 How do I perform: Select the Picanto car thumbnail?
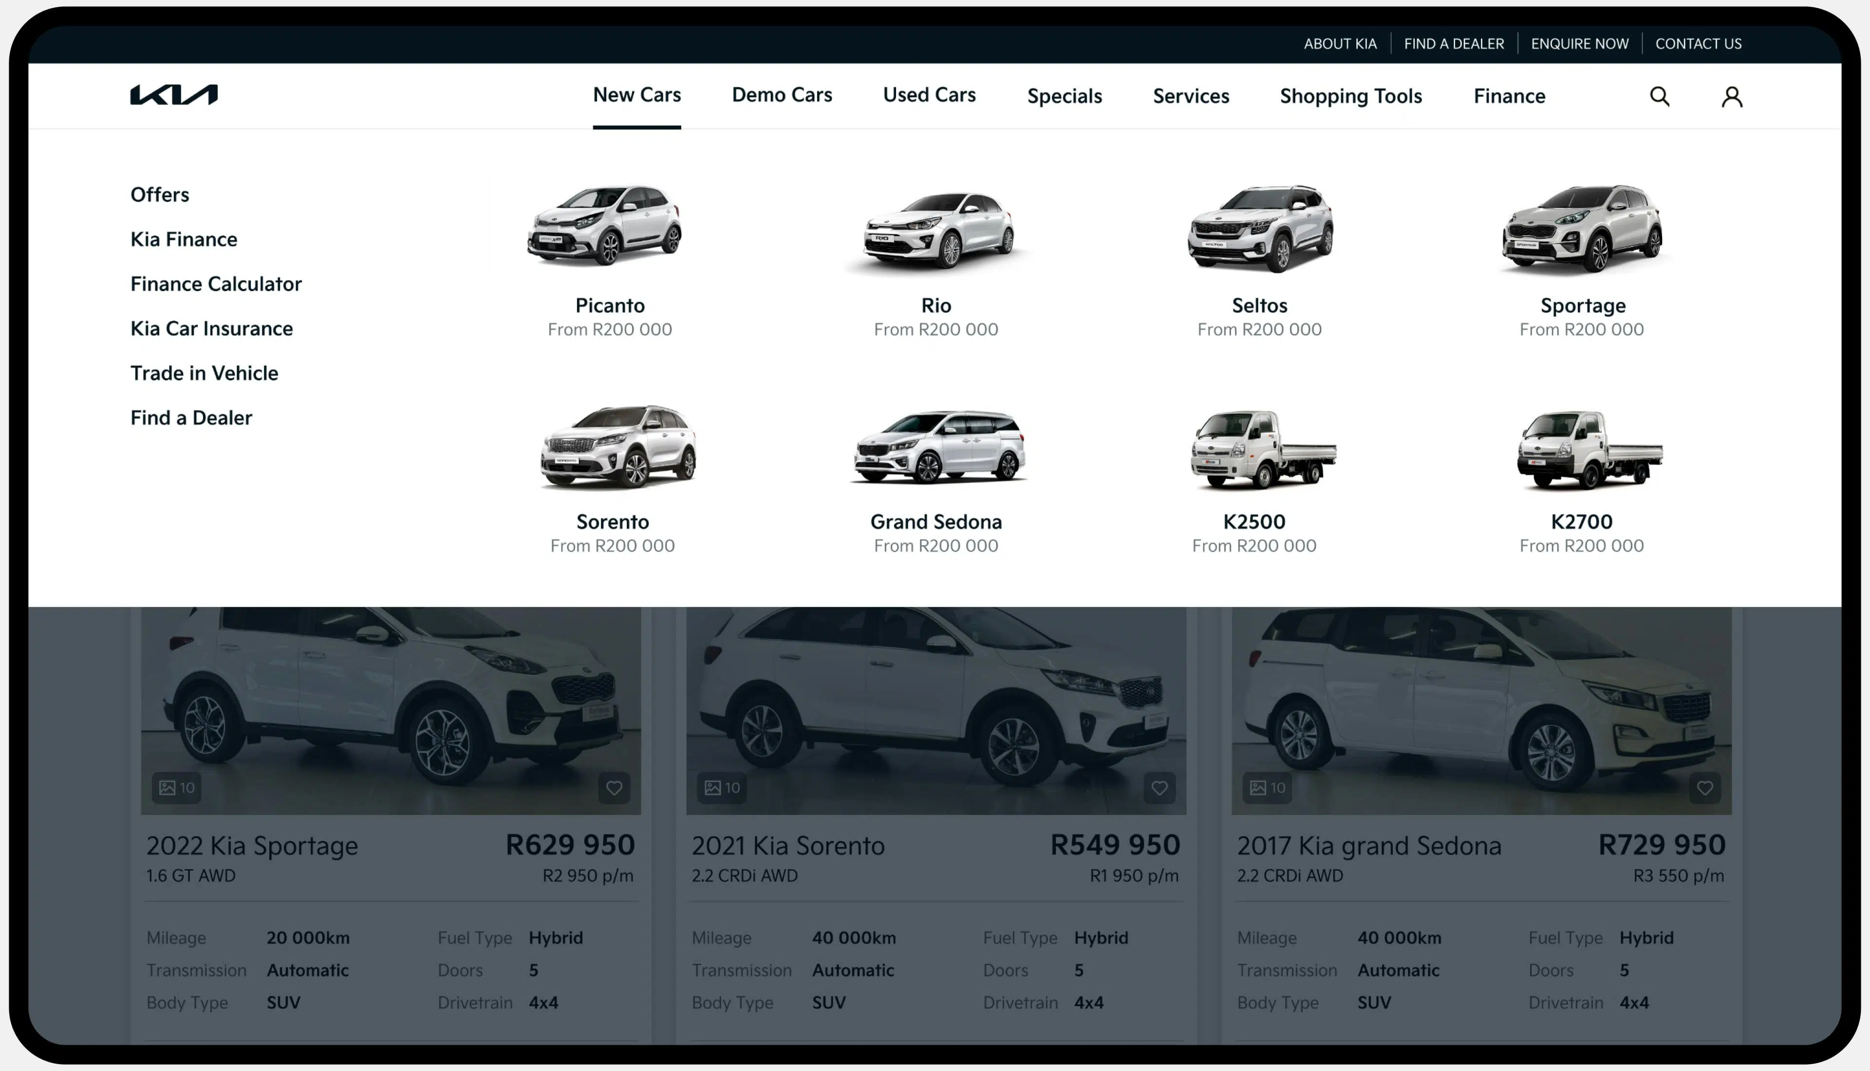[x=605, y=225]
